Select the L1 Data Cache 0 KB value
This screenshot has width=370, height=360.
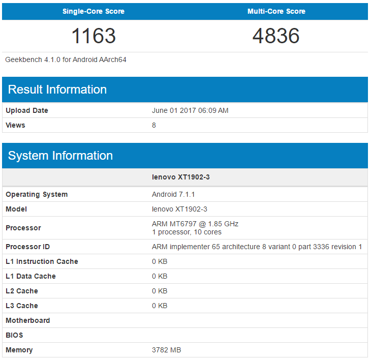point(160,276)
